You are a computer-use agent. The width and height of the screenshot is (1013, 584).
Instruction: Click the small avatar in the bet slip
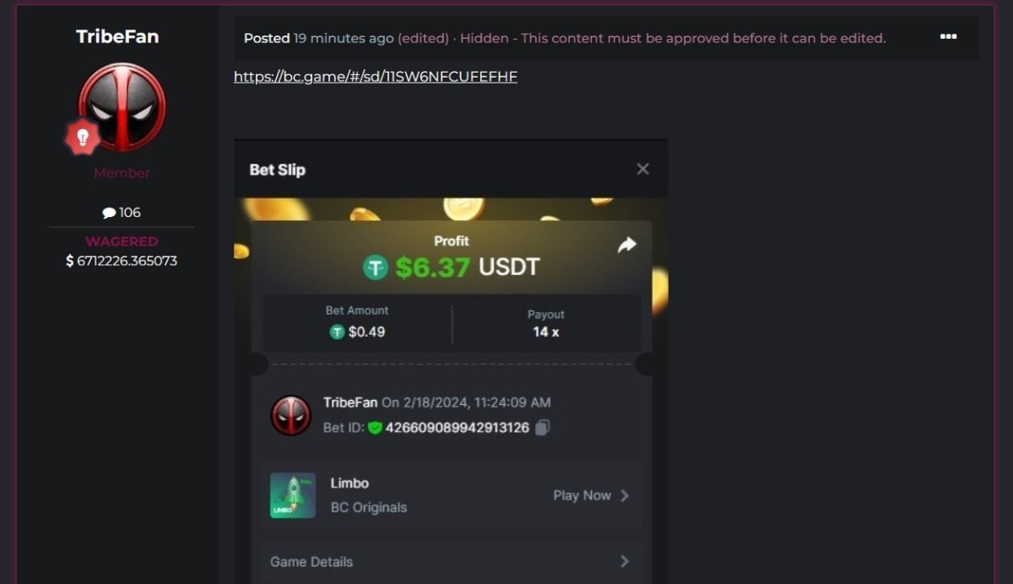(x=291, y=415)
